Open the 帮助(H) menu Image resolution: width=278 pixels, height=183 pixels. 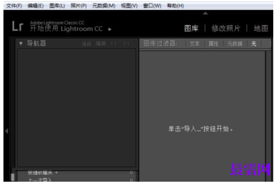[175, 6]
